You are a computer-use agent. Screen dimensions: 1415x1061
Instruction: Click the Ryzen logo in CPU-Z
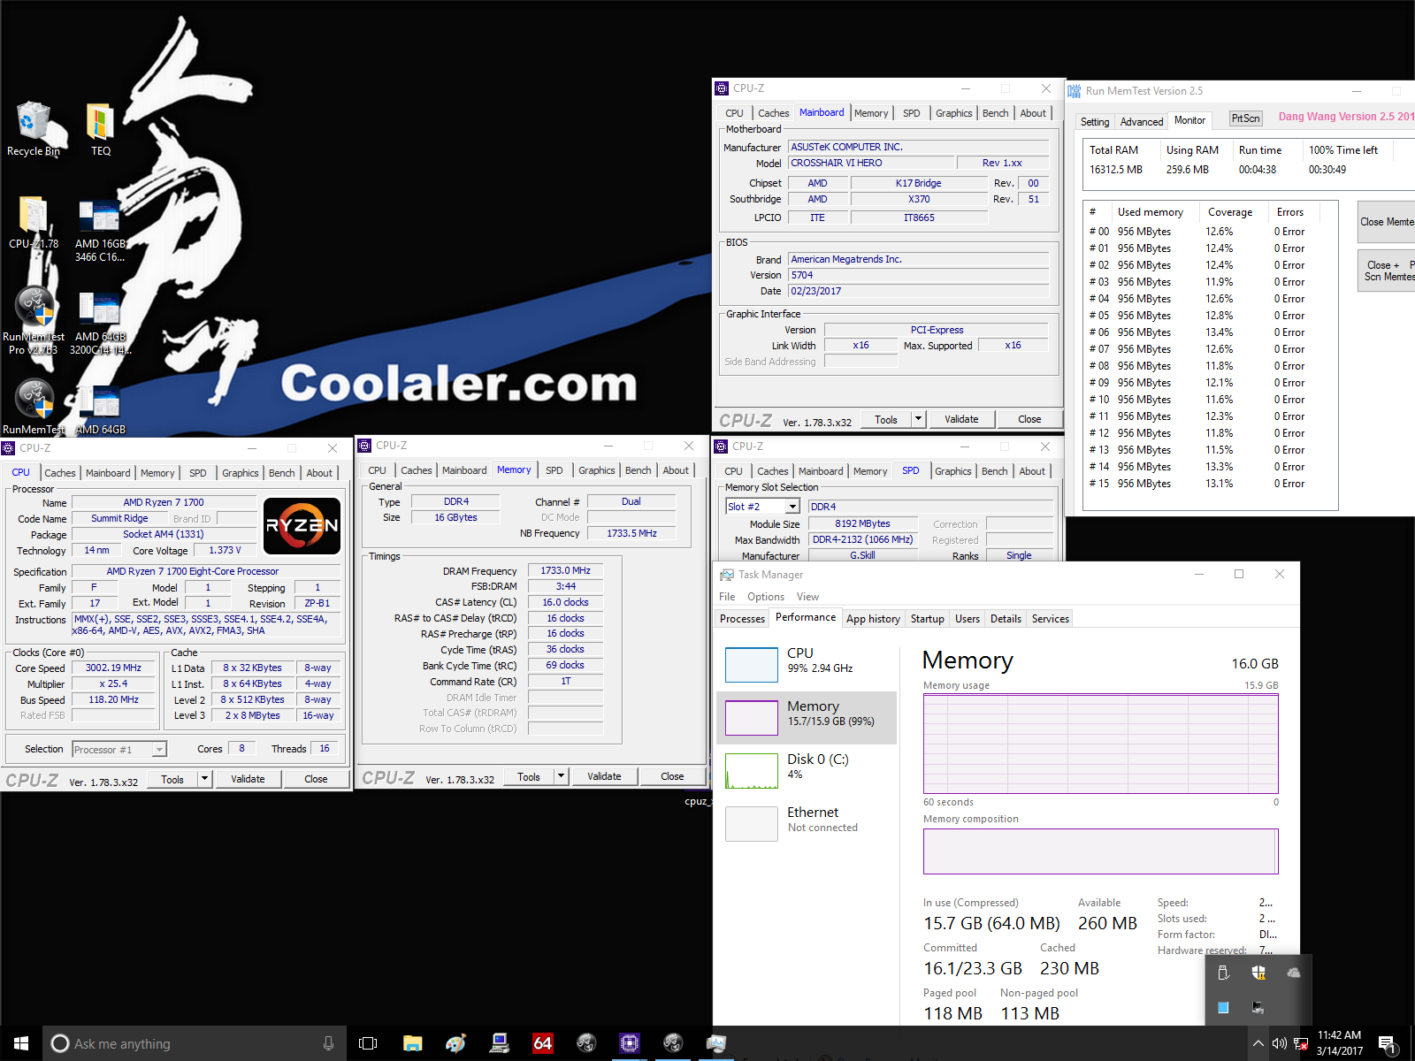point(302,525)
